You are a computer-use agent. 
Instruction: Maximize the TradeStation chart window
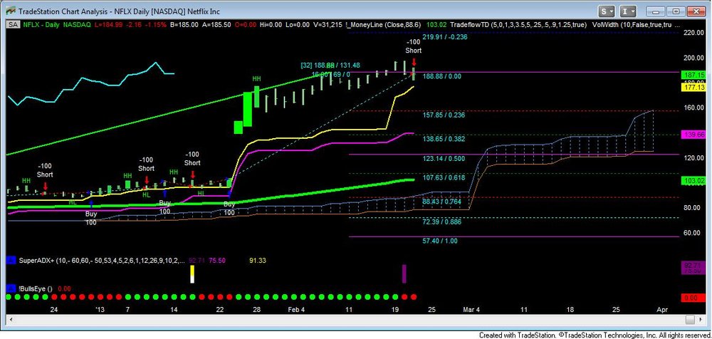pos(676,11)
